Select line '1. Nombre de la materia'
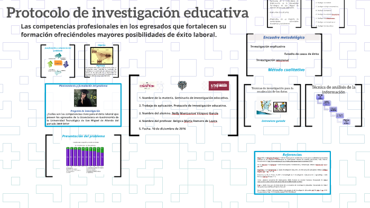 click(x=183, y=98)
